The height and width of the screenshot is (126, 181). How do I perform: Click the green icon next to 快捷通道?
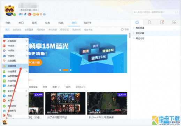[x=4, y=71]
